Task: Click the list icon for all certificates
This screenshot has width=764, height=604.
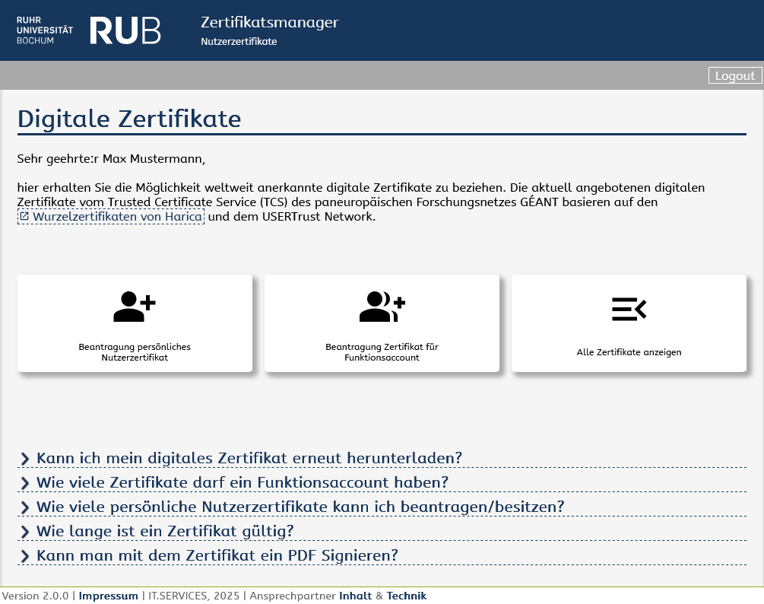Action: (629, 309)
